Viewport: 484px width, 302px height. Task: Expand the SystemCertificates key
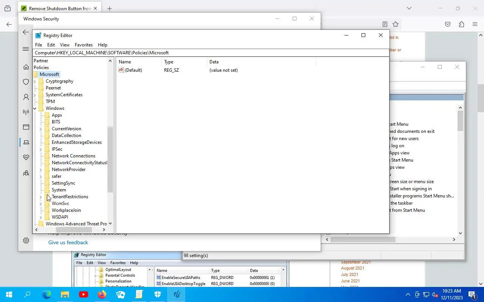[35, 95]
